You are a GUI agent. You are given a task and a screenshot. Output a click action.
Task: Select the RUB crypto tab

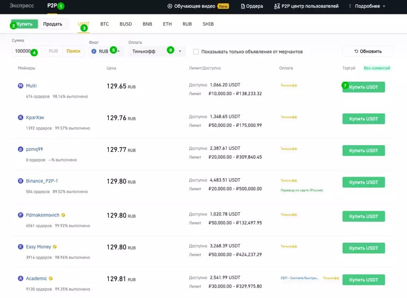187,24
